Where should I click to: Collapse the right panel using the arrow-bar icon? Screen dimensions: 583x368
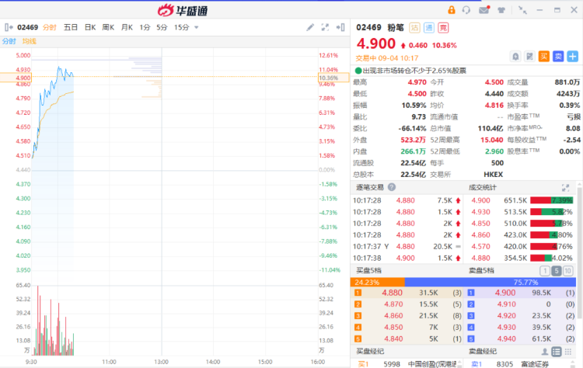click(x=340, y=27)
